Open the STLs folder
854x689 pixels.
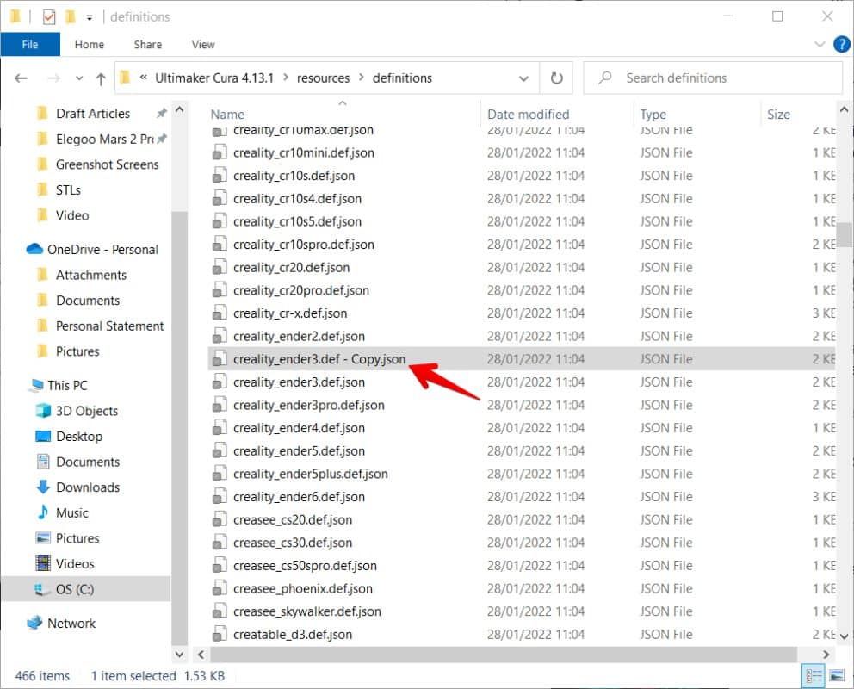coord(68,190)
